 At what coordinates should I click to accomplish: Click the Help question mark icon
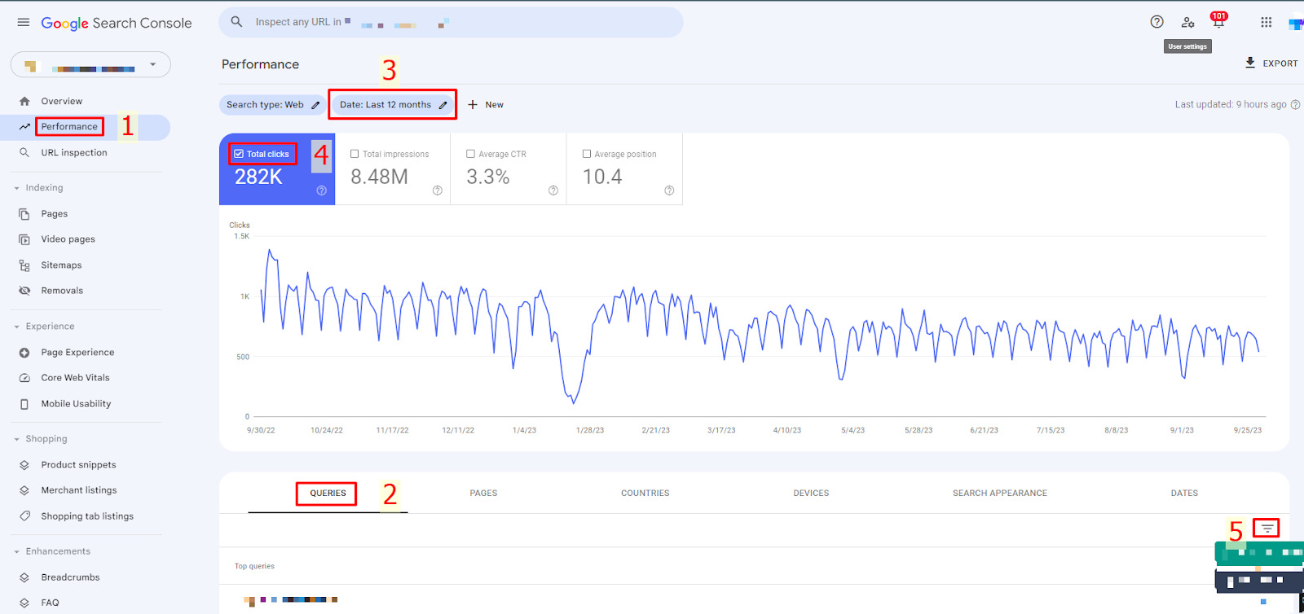[1156, 22]
